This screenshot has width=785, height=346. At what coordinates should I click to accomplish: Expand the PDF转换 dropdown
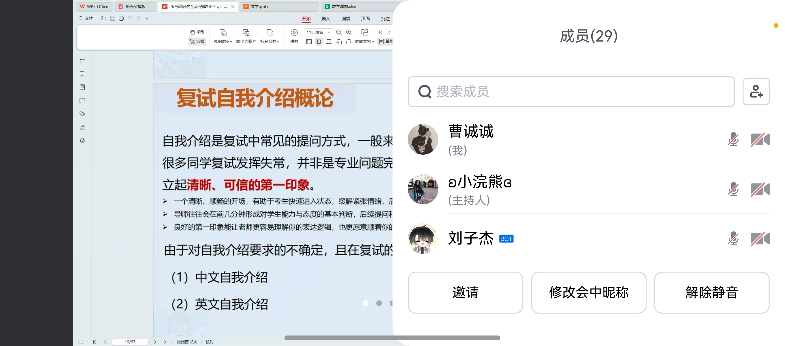[x=223, y=41]
